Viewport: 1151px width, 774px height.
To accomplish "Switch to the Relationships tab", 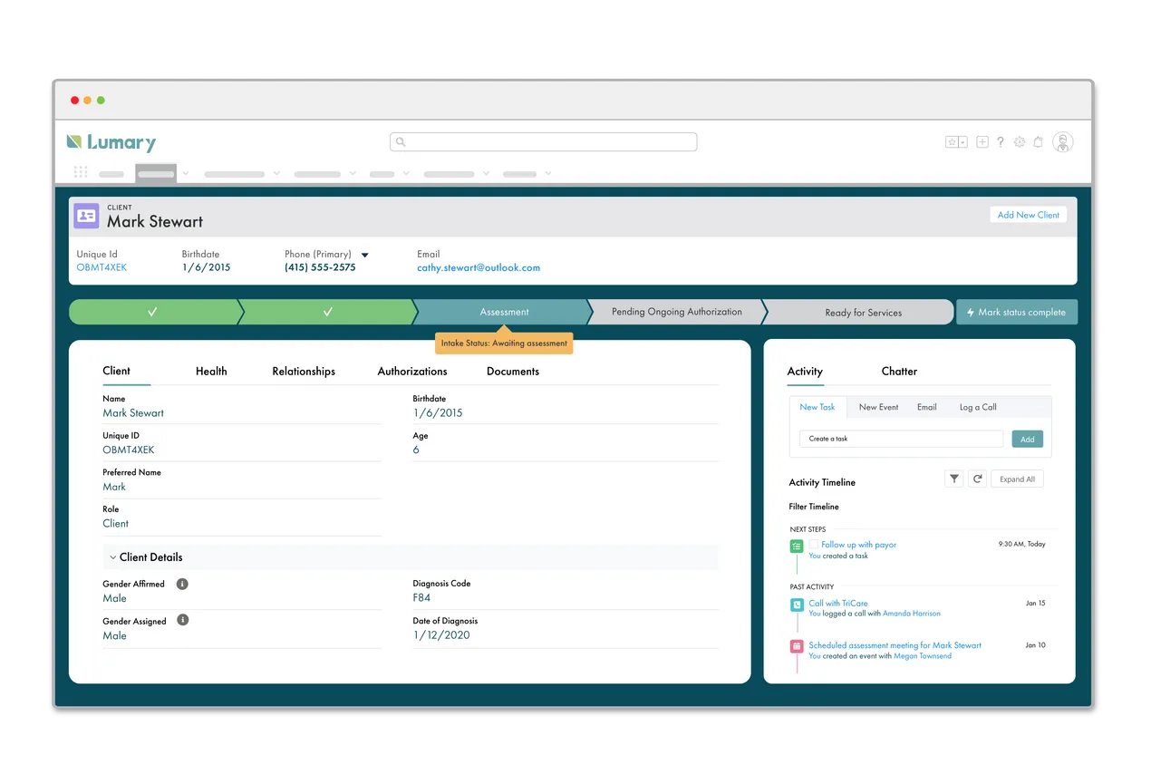I will pos(304,372).
